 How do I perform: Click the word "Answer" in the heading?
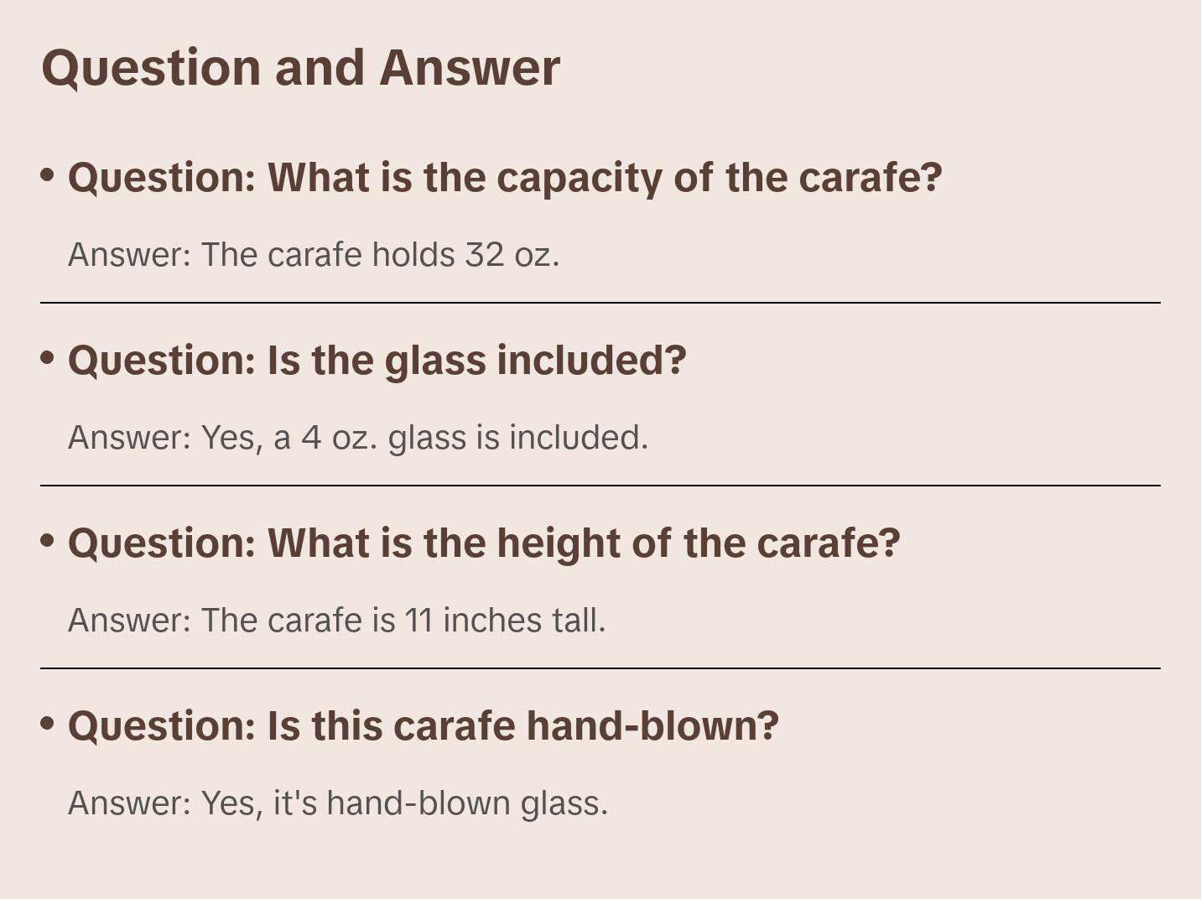pyautogui.click(x=470, y=67)
